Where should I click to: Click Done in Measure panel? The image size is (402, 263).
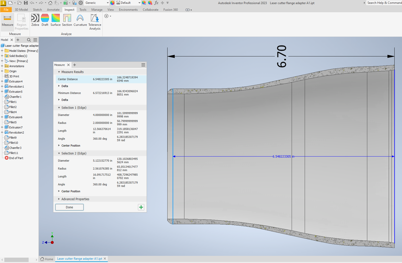pos(69,207)
